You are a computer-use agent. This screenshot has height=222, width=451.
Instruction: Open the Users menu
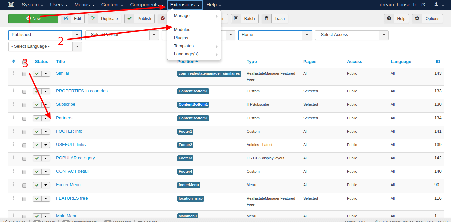59,5
